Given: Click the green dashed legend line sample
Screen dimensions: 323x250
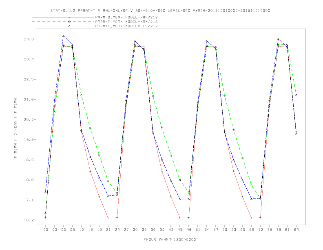Looking at the screenshot, I should click(63, 22).
